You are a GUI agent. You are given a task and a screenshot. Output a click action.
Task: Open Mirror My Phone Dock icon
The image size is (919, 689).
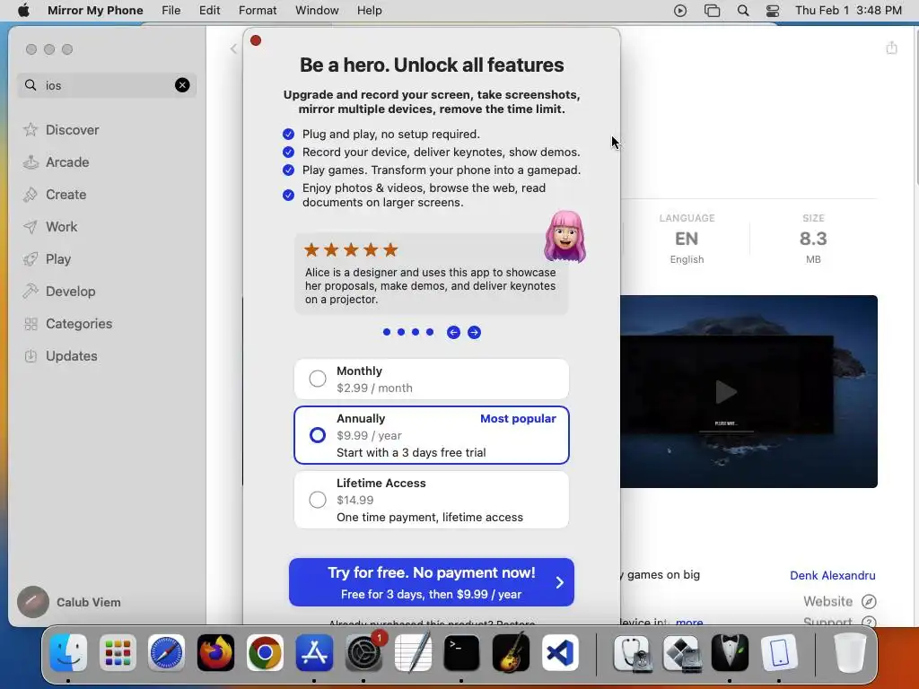click(780, 653)
